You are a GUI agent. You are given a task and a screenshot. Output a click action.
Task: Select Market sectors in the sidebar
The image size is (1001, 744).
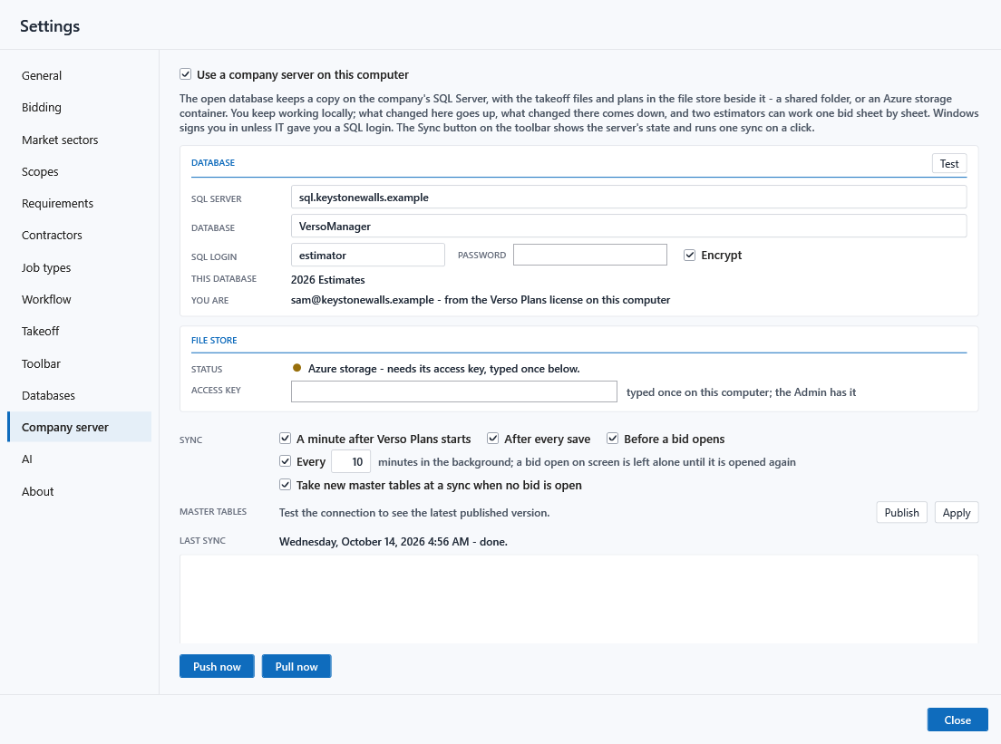coord(60,140)
